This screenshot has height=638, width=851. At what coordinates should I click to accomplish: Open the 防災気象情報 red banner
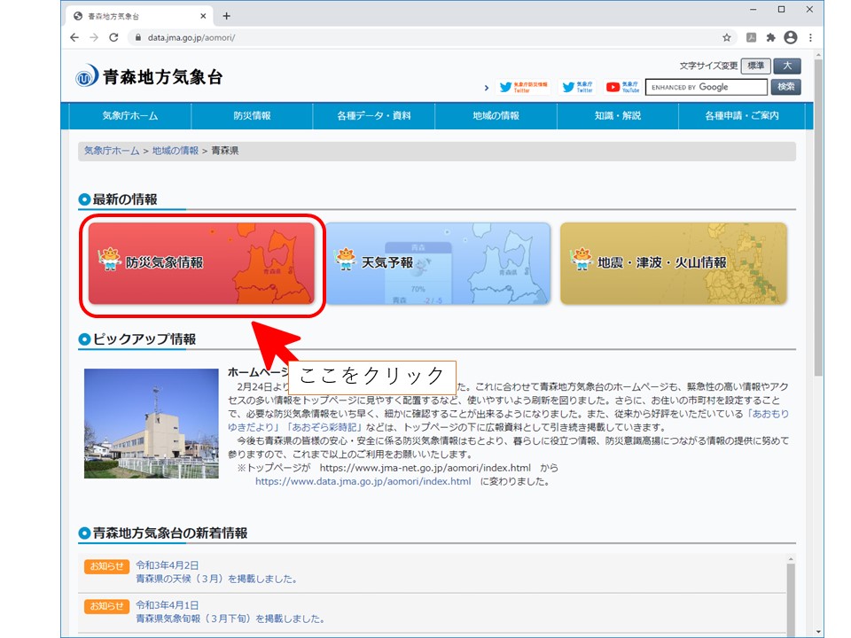[201, 263]
